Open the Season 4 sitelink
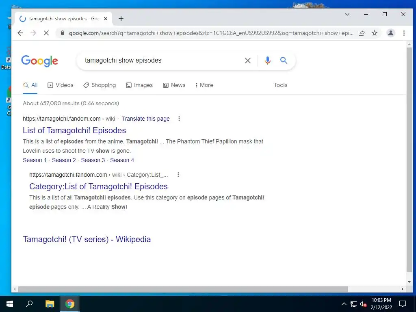 pos(122,160)
